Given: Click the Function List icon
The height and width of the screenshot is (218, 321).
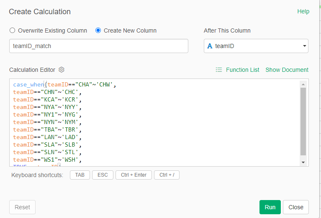Looking at the screenshot, I should pyautogui.click(x=219, y=70).
